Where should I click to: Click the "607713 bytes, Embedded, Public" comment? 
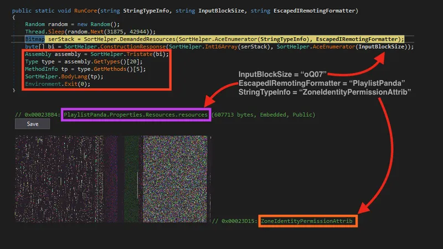[264, 115]
